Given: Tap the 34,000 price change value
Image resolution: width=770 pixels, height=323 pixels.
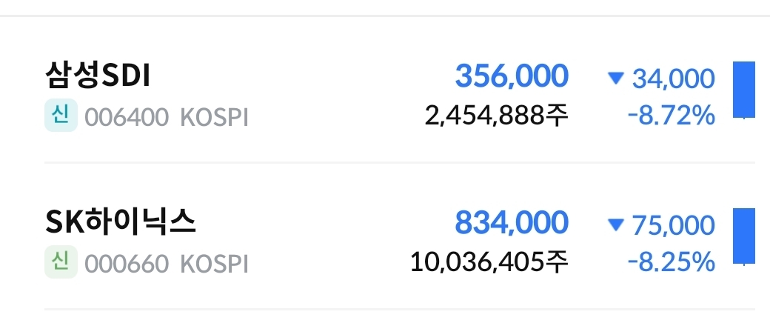Looking at the screenshot, I should pyautogui.click(x=674, y=79).
